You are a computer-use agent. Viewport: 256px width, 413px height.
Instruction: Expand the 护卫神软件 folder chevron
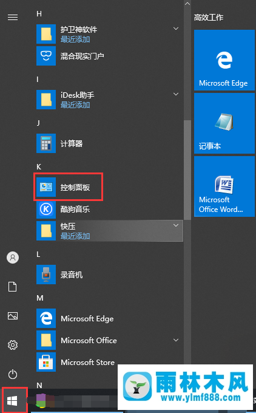coord(176,29)
